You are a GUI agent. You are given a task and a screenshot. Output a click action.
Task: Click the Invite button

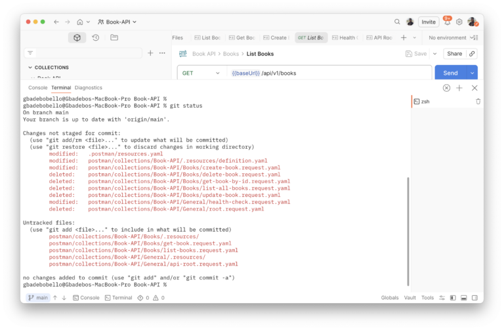(x=429, y=22)
